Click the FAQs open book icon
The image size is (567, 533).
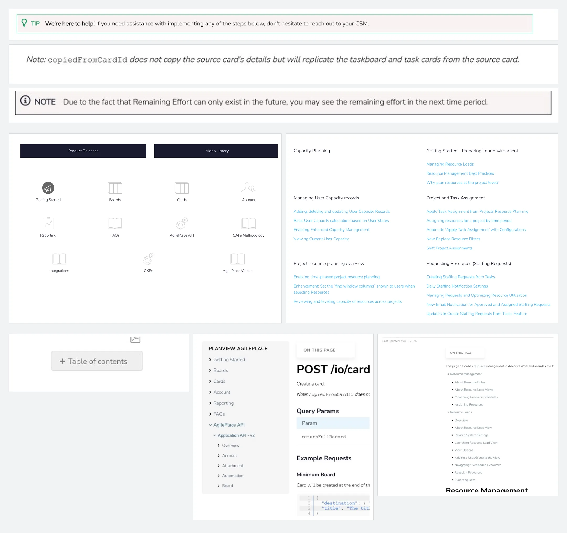point(115,223)
